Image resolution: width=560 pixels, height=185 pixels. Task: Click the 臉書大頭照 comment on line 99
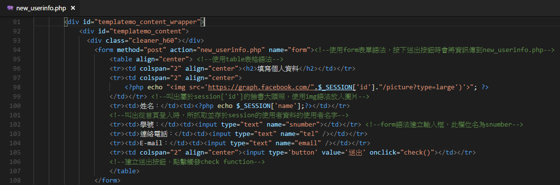pos(260,96)
